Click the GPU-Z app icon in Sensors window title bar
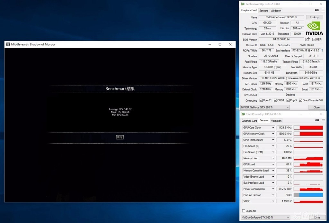Image resolution: width=329 pixels, height=223 pixels. point(243,114)
